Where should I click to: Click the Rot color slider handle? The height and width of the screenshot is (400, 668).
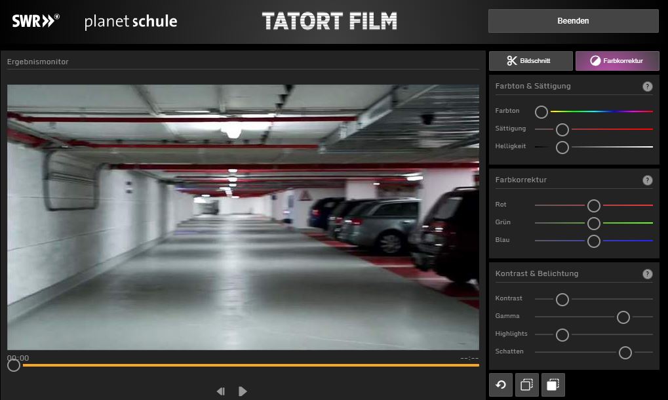pos(594,206)
